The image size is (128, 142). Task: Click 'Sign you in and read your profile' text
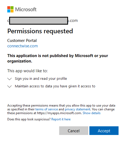41,79
